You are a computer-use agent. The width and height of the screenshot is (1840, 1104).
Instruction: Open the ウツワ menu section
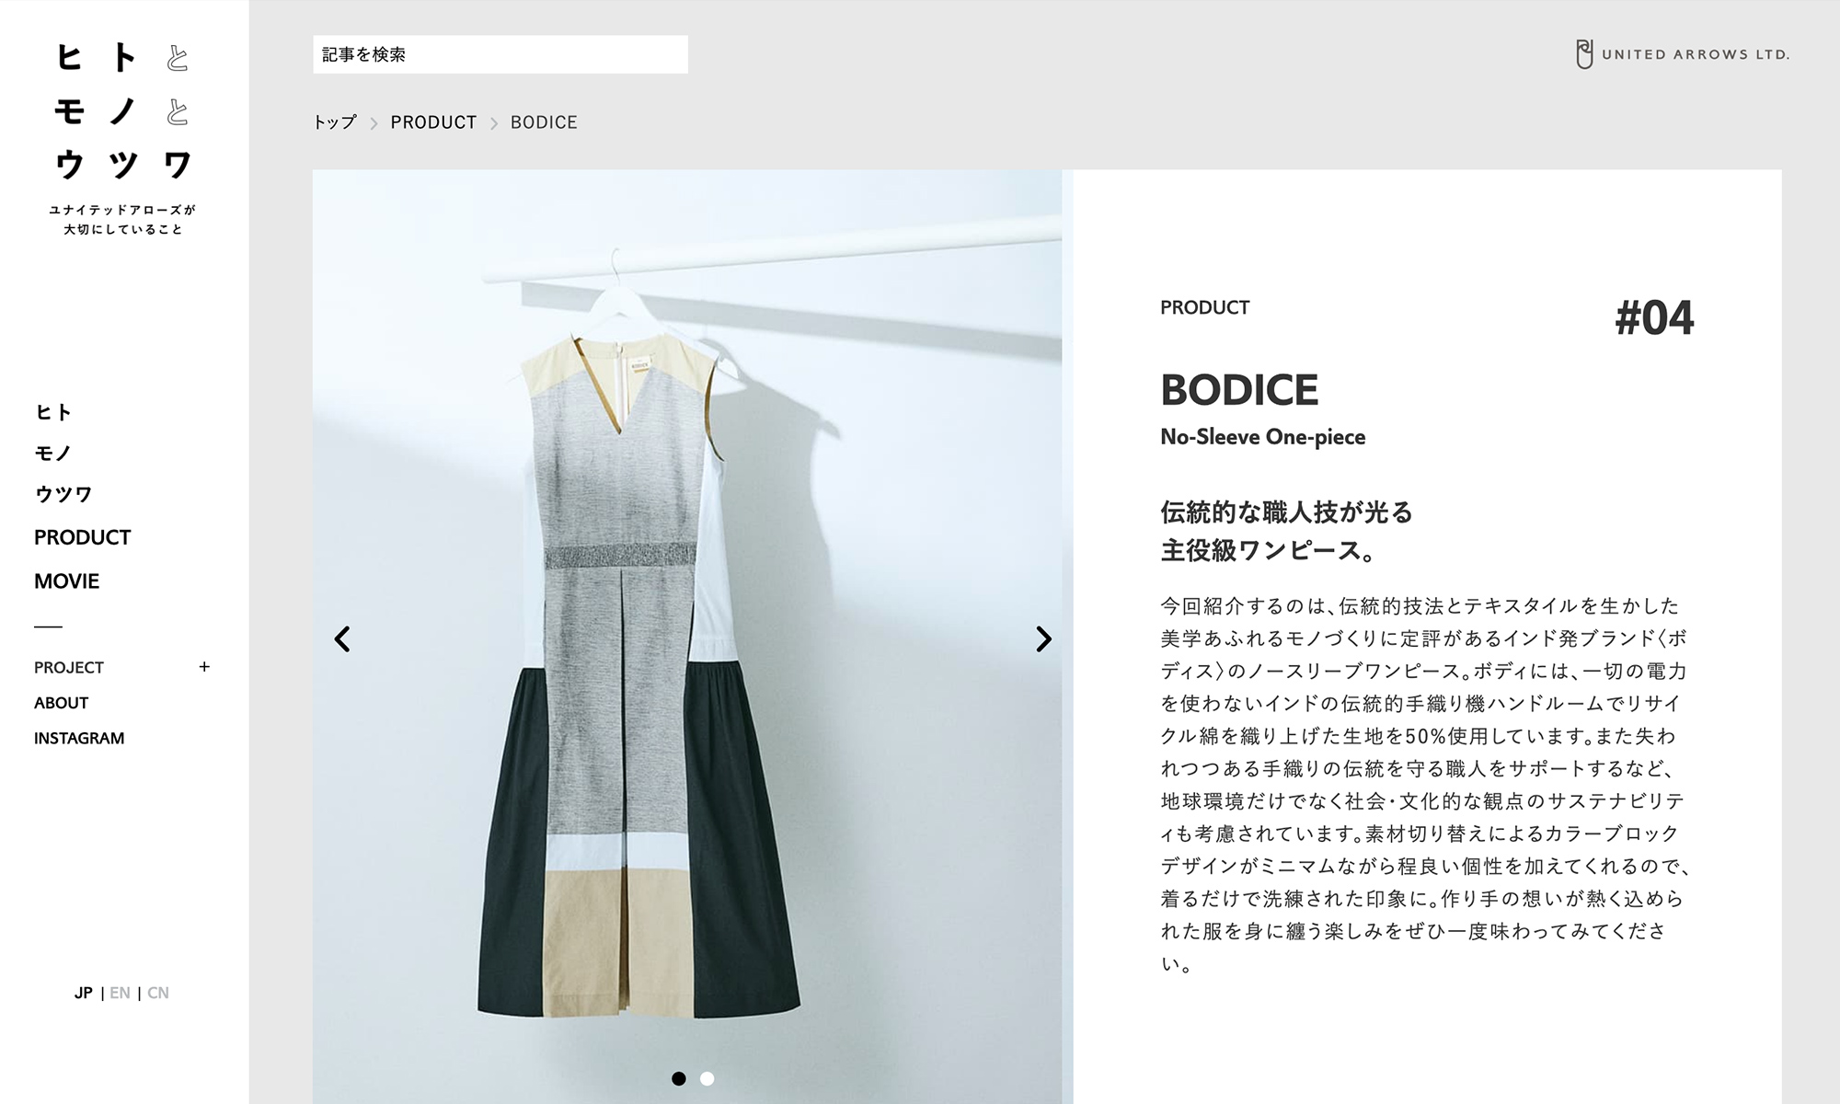click(63, 494)
